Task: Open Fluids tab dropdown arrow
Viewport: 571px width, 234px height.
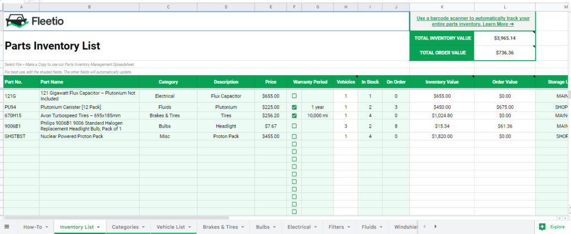Action: pyautogui.click(x=381, y=227)
